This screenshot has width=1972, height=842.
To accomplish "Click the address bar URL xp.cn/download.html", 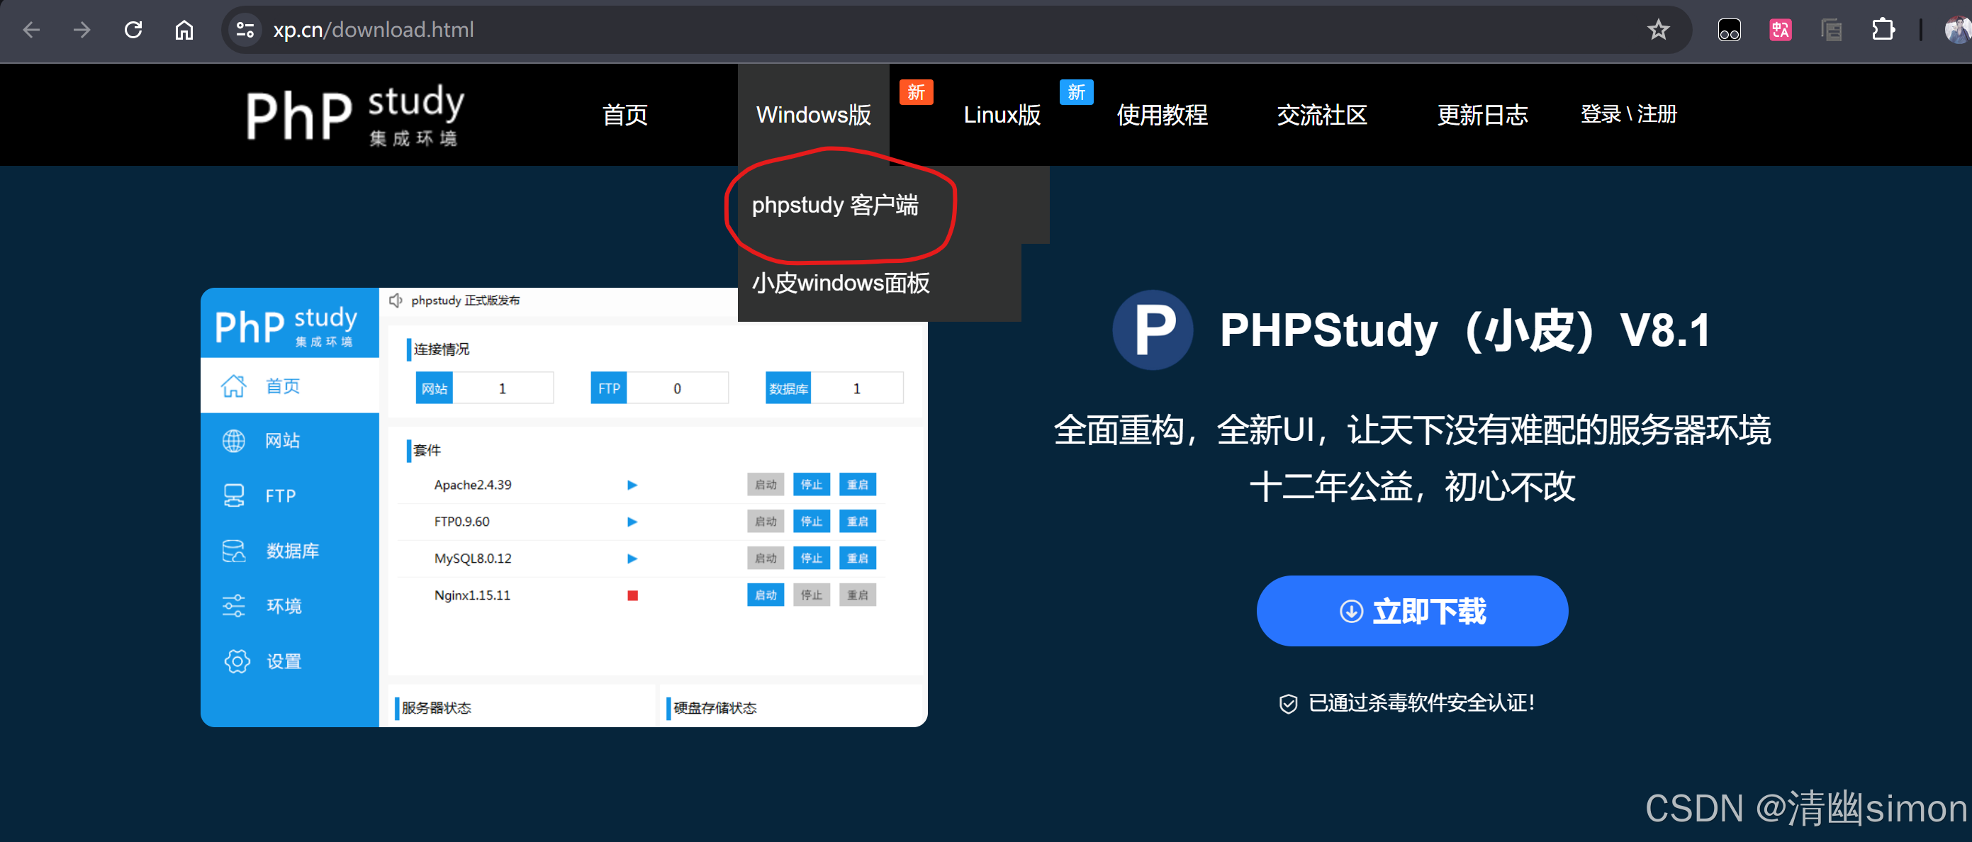I will [x=374, y=30].
